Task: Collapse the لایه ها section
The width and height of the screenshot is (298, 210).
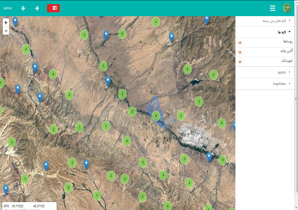Action: click(265, 32)
